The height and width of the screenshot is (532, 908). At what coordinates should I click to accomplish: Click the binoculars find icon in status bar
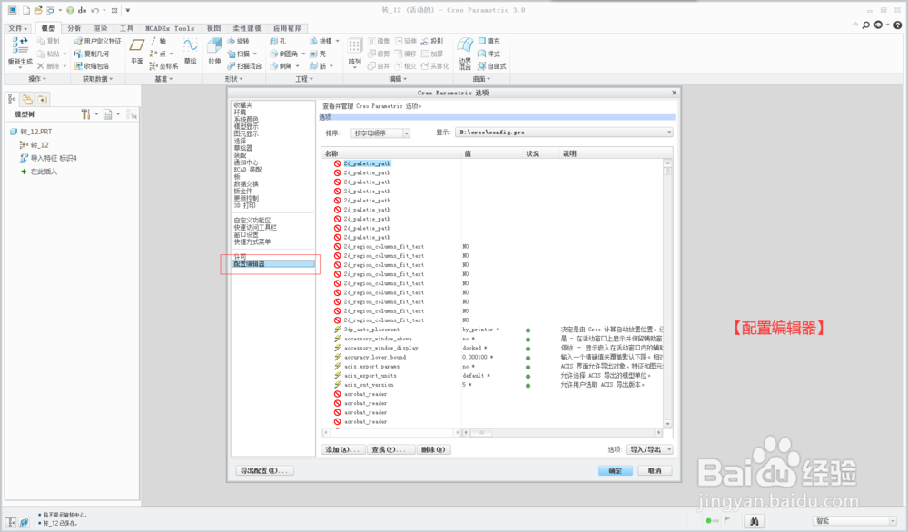pyautogui.click(x=754, y=521)
